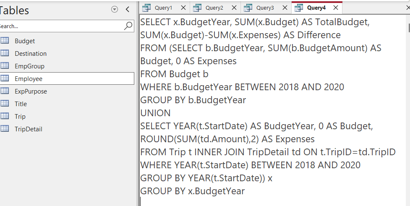This screenshot has width=410, height=206.
Task: Click the search magnifier icon
Action: click(x=128, y=26)
